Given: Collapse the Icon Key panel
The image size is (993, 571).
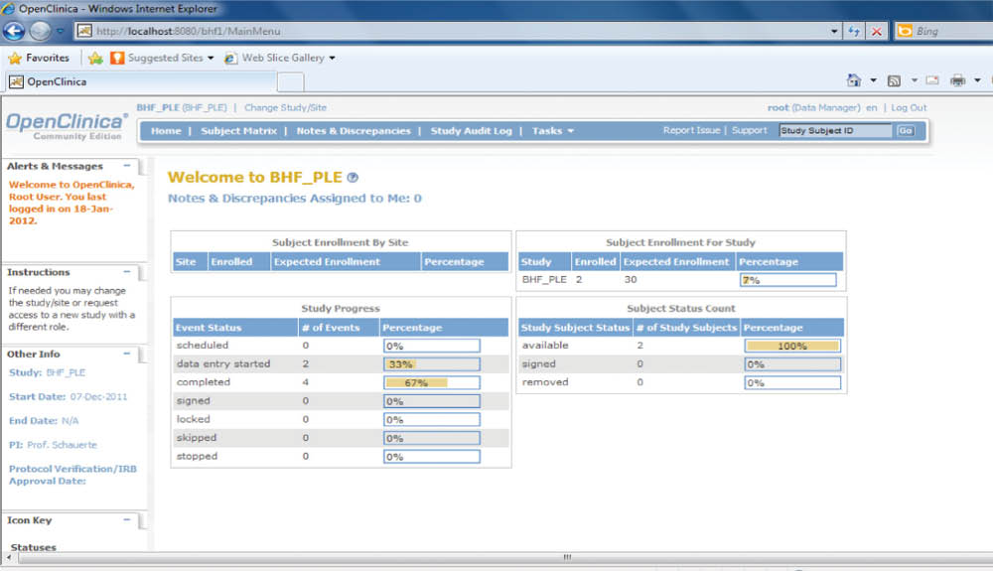Looking at the screenshot, I should 127,519.
